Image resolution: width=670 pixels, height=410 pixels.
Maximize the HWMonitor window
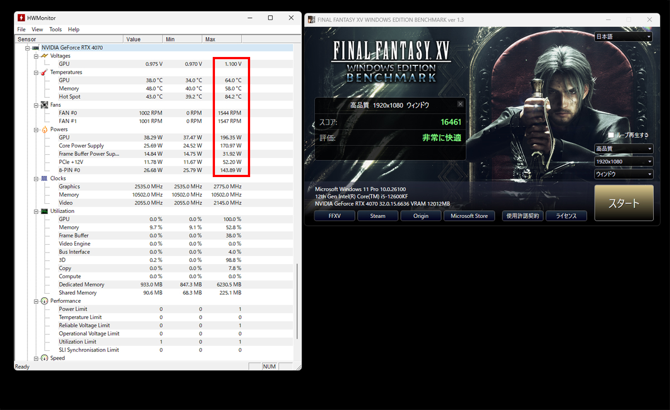(270, 18)
